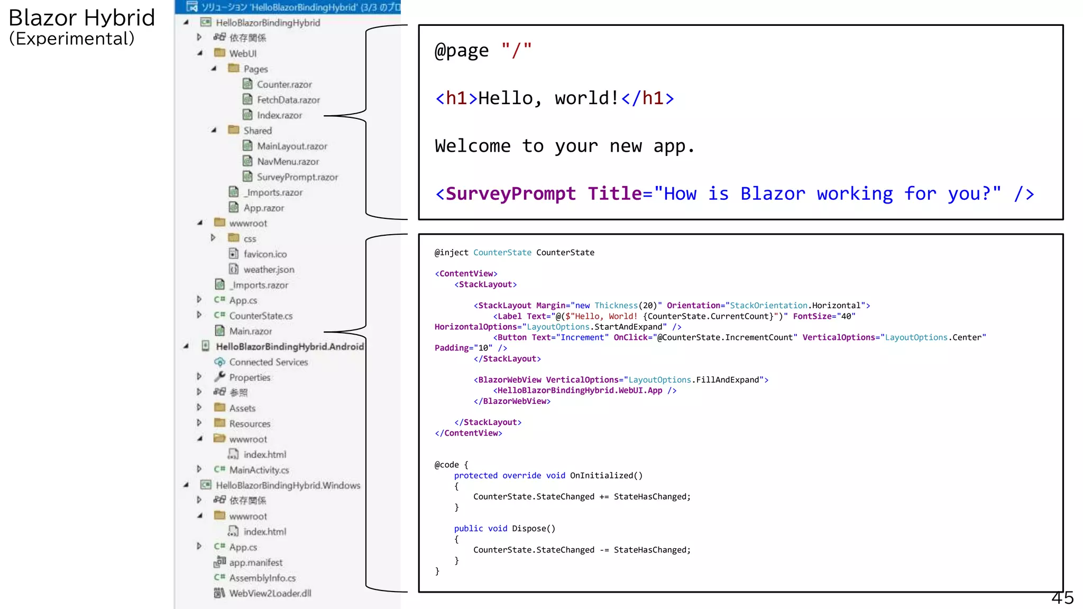Image resolution: width=1083 pixels, height=609 pixels.
Task: Click the Android project phone icon
Action: point(206,346)
